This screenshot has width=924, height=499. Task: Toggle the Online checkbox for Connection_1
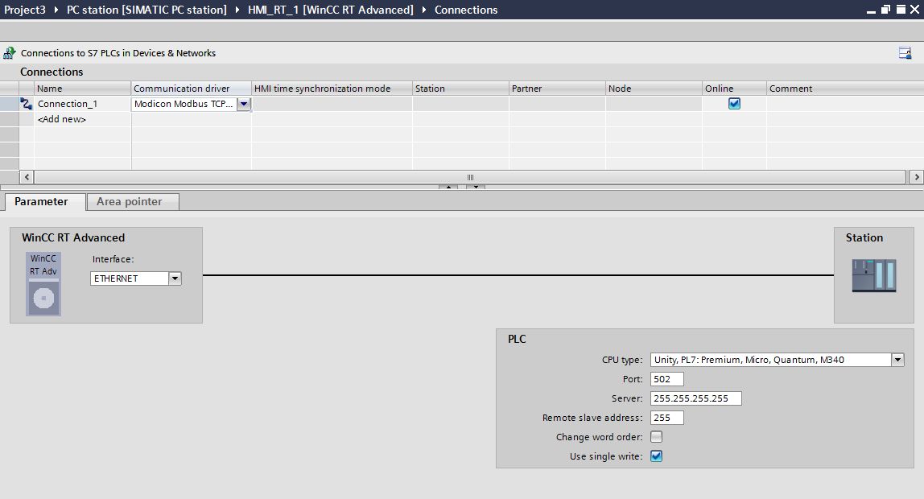tap(734, 104)
